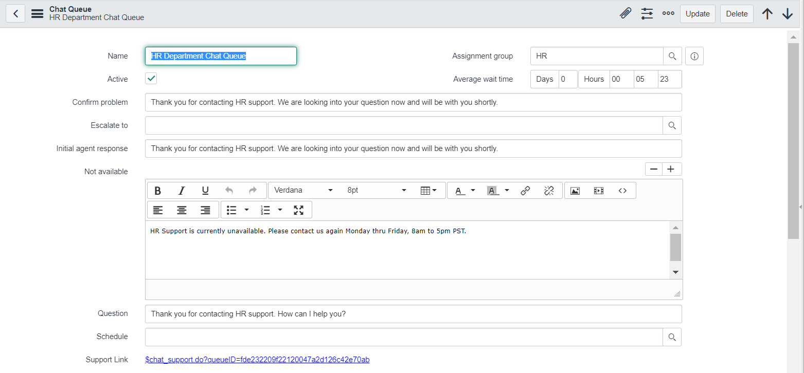The image size is (804, 373).
Task: Open attachments with the paperclip icon
Action: (x=626, y=14)
